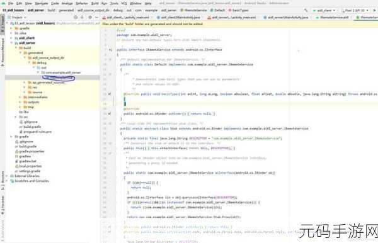
Task: Open the Refactor menu
Action: [x=82, y=3]
